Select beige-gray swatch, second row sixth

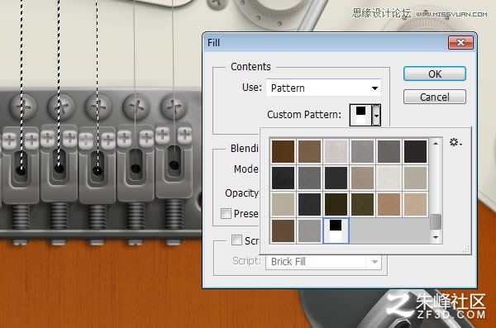415,178
